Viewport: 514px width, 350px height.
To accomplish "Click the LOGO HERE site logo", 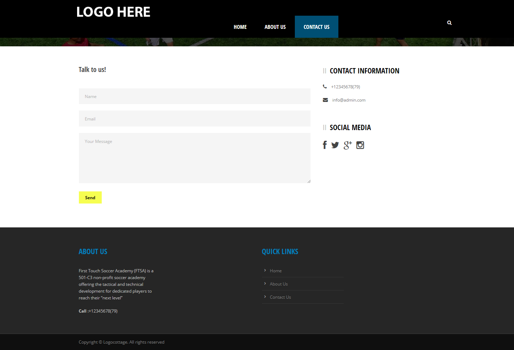I will click(x=113, y=12).
